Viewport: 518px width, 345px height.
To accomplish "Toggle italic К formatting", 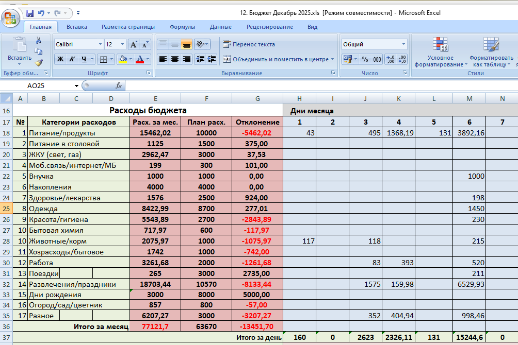I will 72,59.
